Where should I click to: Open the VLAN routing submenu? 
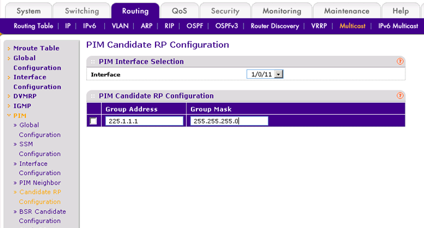tap(120, 26)
